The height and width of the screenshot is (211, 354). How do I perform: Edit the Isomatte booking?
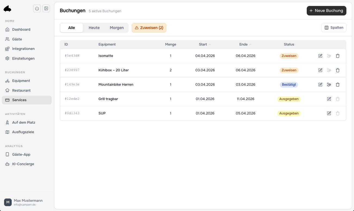tap(320, 56)
